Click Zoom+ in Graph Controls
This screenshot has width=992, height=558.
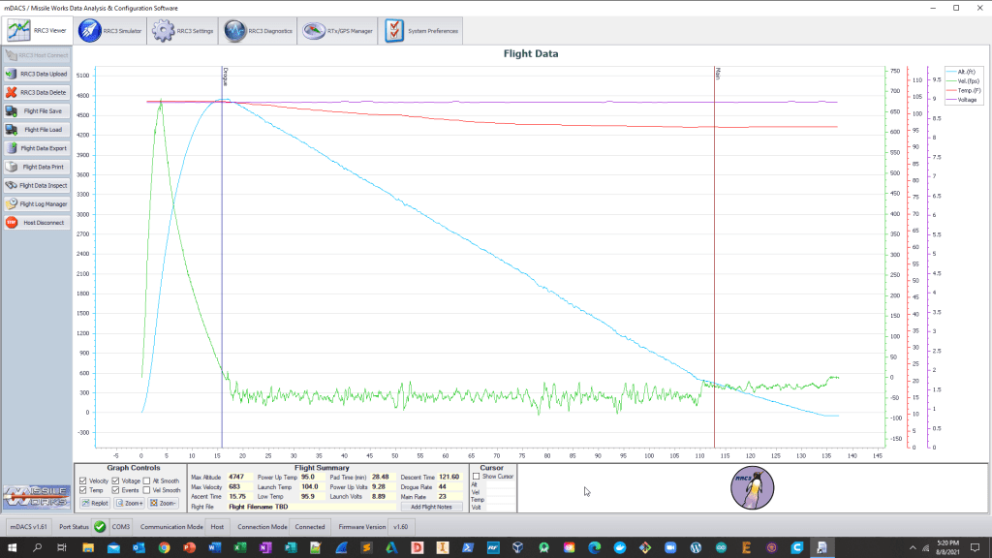point(132,503)
